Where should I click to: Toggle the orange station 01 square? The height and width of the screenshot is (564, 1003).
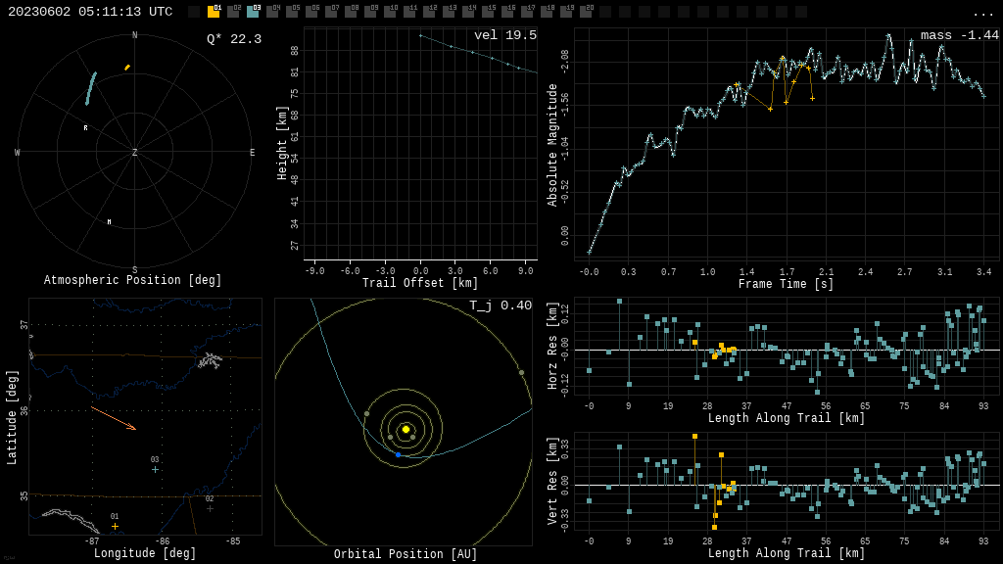click(214, 12)
